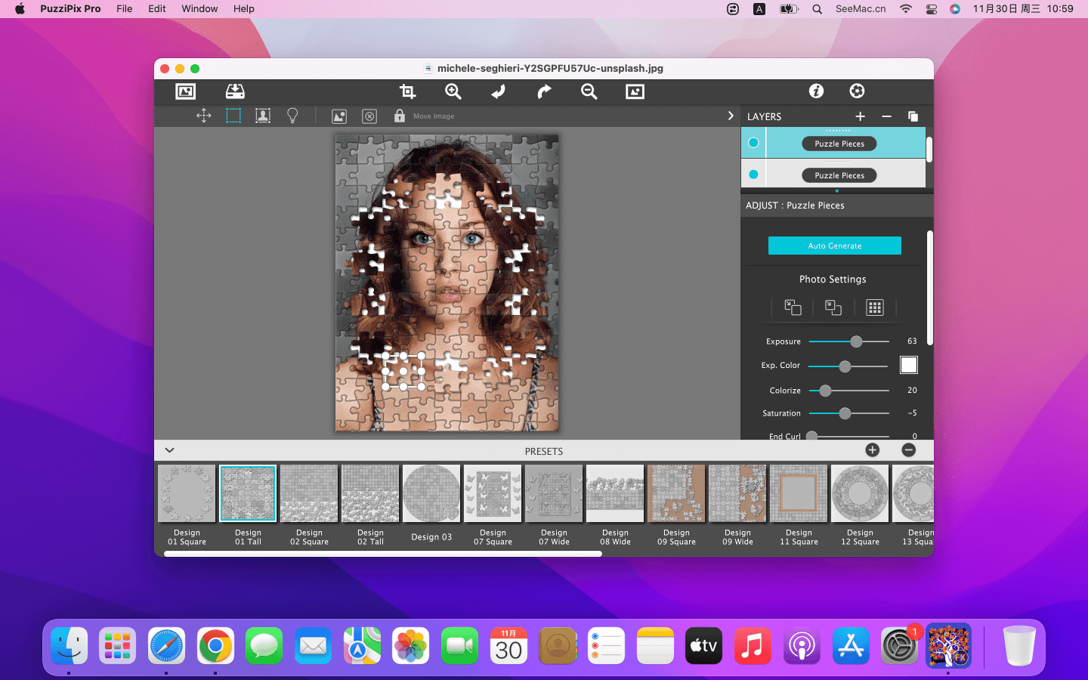Click the Auto Generate button
This screenshot has width=1088, height=680.
[x=834, y=246]
